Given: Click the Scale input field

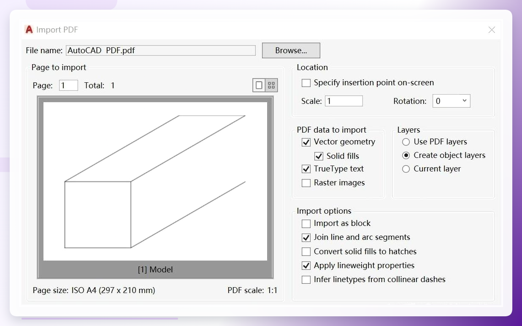Looking at the screenshot, I should (344, 101).
